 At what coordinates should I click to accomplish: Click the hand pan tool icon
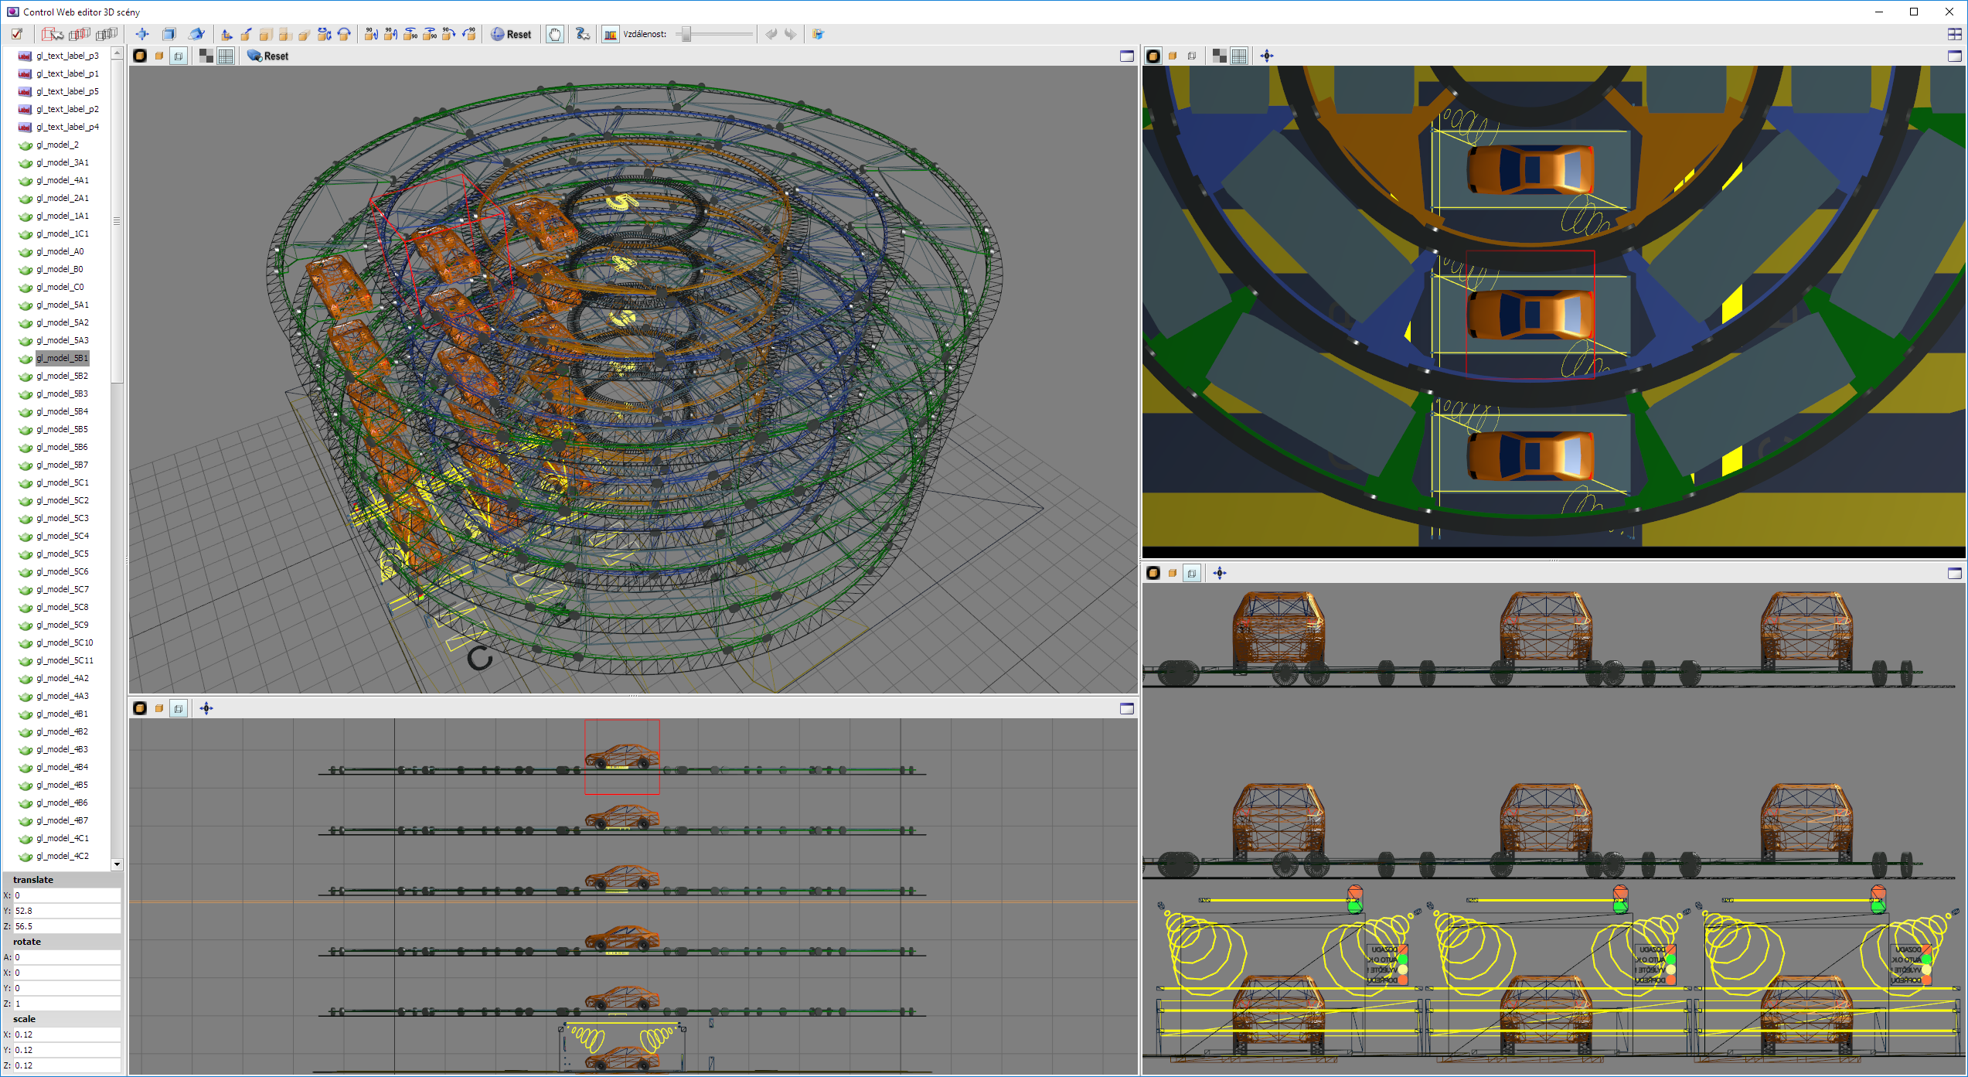[555, 34]
